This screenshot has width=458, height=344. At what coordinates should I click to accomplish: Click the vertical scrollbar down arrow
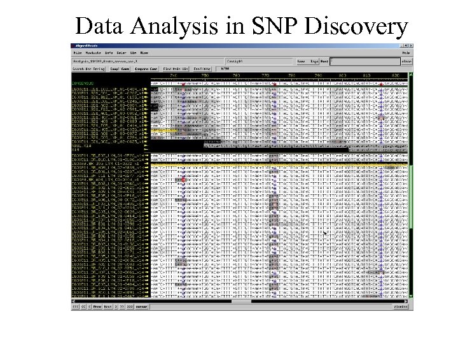click(x=411, y=296)
